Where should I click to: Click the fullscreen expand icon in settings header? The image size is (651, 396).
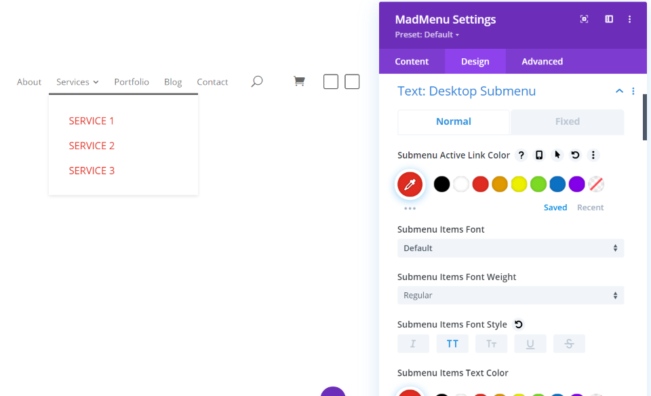pyautogui.click(x=584, y=19)
